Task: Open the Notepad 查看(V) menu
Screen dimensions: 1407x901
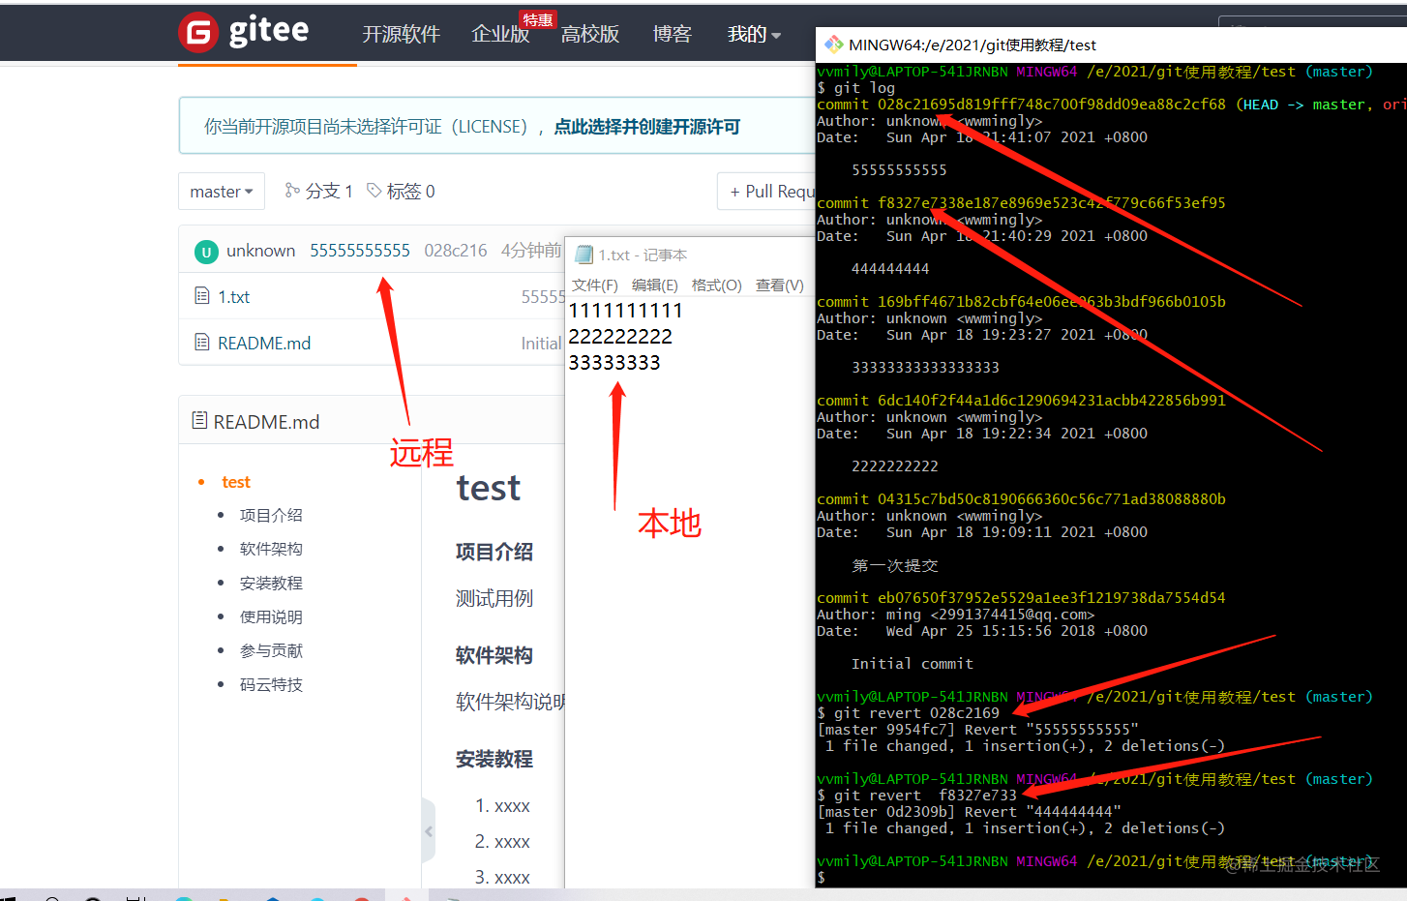Action: pos(780,285)
